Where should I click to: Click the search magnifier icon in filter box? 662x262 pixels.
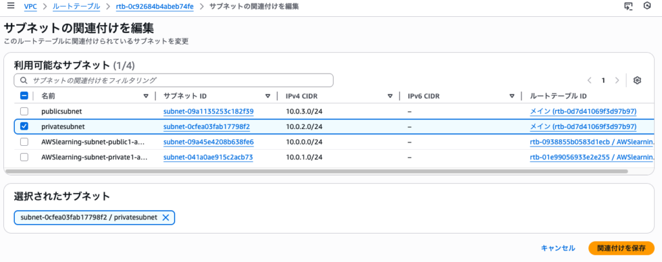pos(24,81)
